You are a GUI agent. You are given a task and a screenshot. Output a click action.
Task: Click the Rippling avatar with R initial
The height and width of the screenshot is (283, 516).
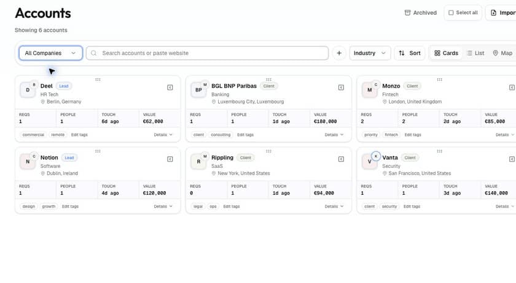pyautogui.click(x=198, y=162)
